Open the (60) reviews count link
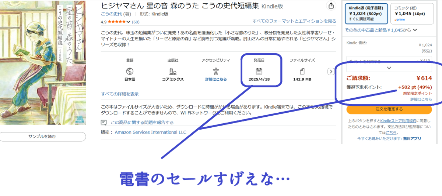Image resolution: width=442 pixels, height=196 pixels. point(135,22)
